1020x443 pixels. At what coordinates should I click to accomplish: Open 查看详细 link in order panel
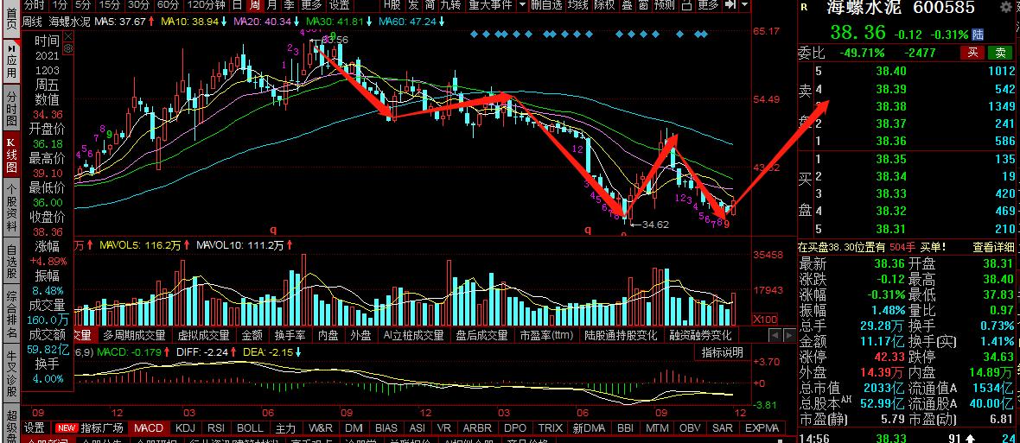pyautogui.click(x=993, y=247)
